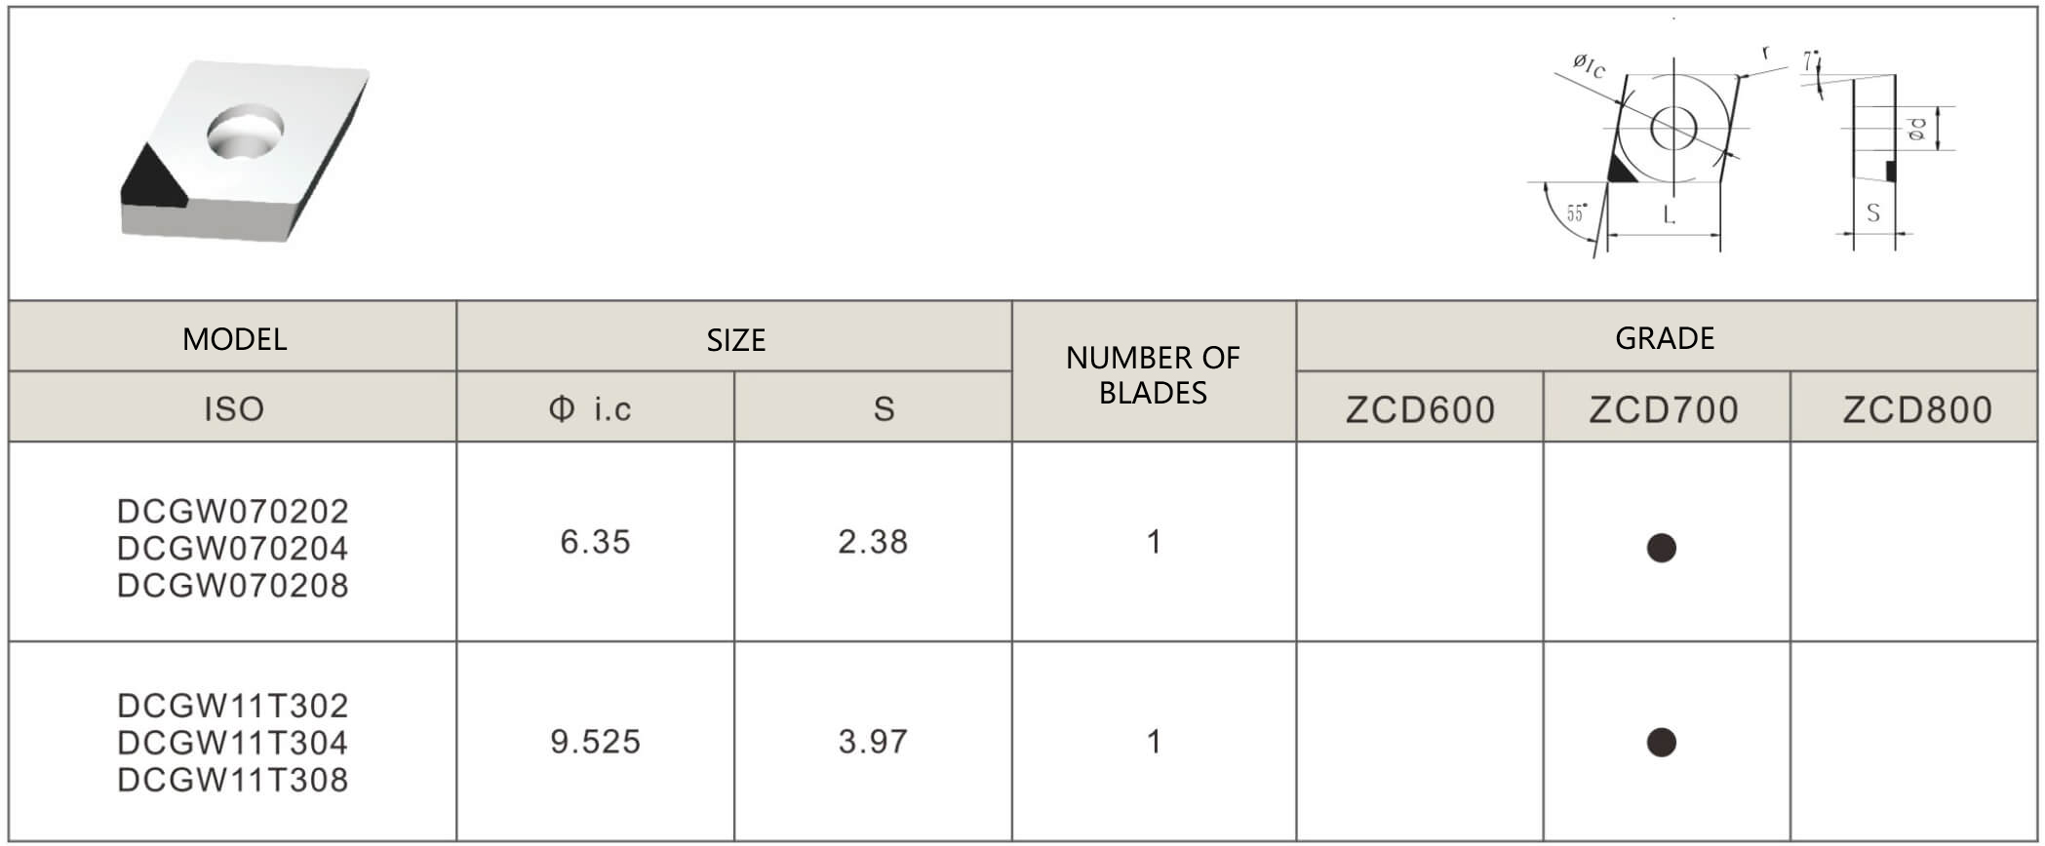
Task: Click the DCGW11T308 model text
Action: pos(233,780)
